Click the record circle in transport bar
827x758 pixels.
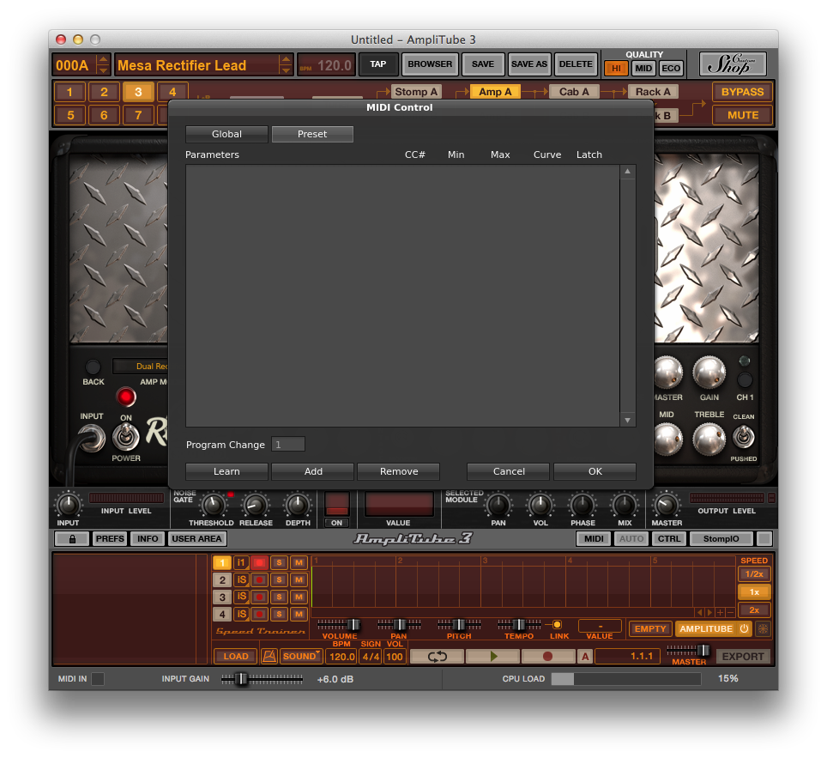point(548,656)
